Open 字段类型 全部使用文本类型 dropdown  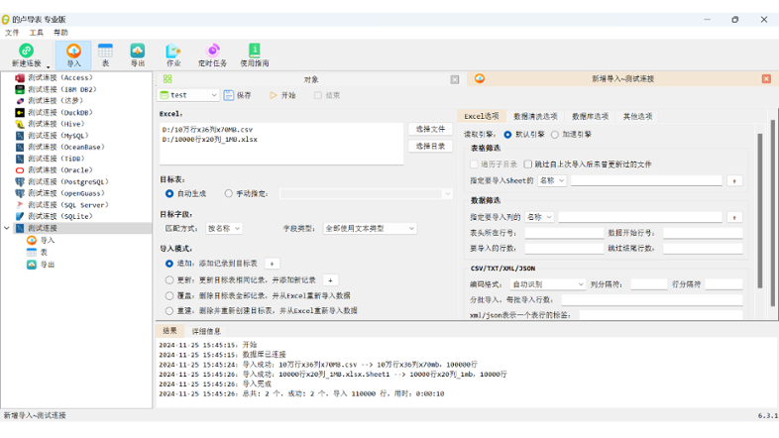coord(370,229)
